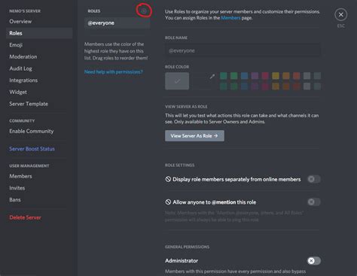357x276 pixels.
Task: Choose the dark teal color swatch
Action: coord(224,86)
